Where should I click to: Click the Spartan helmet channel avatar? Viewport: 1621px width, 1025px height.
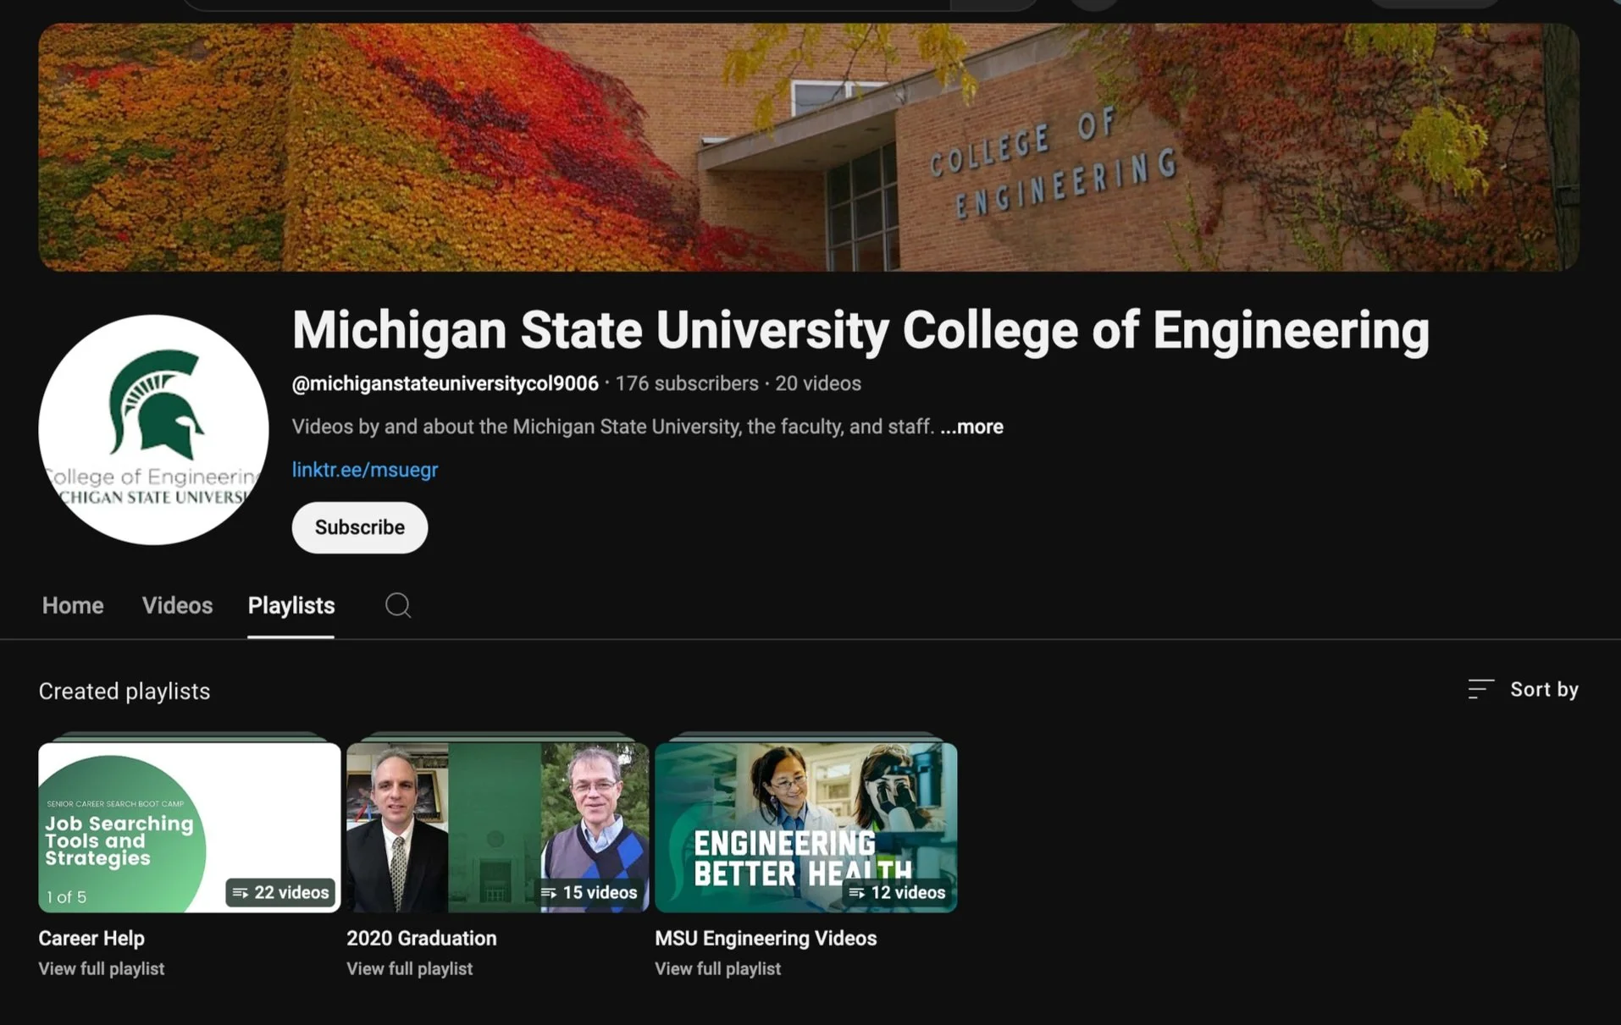click(x=153, y=430)
